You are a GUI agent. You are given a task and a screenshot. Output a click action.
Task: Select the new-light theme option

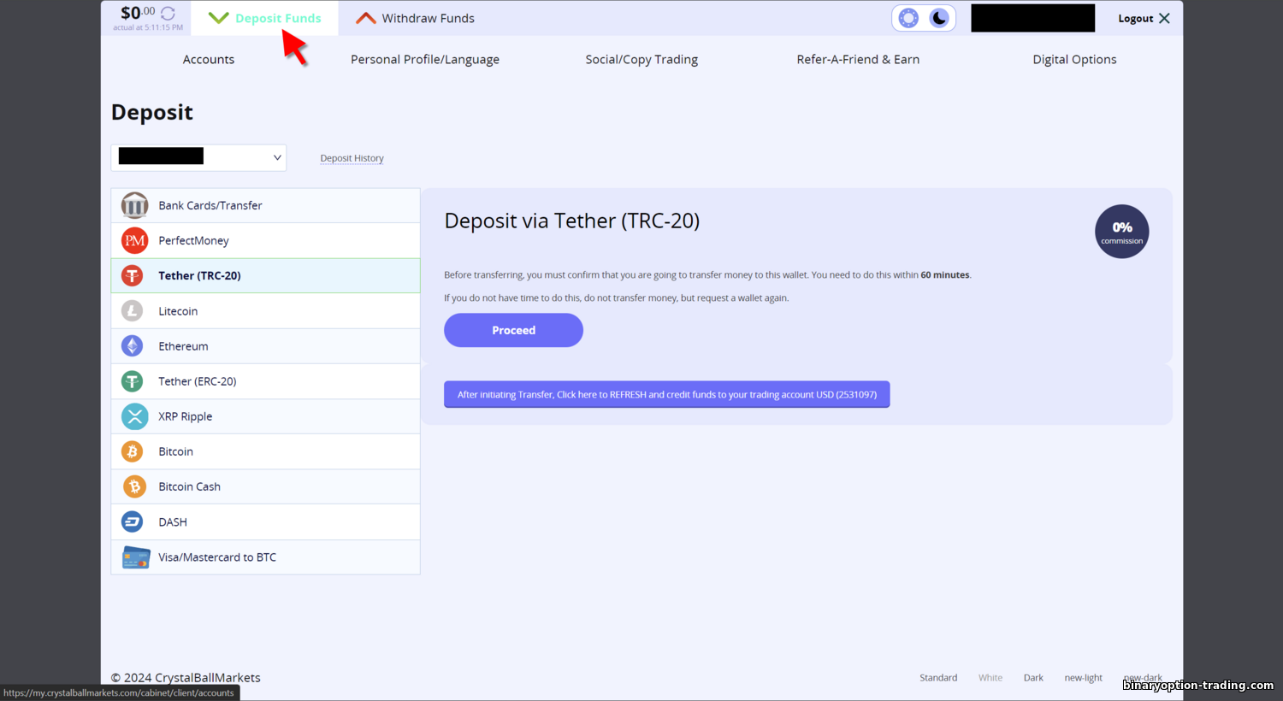pos(1083,678)
